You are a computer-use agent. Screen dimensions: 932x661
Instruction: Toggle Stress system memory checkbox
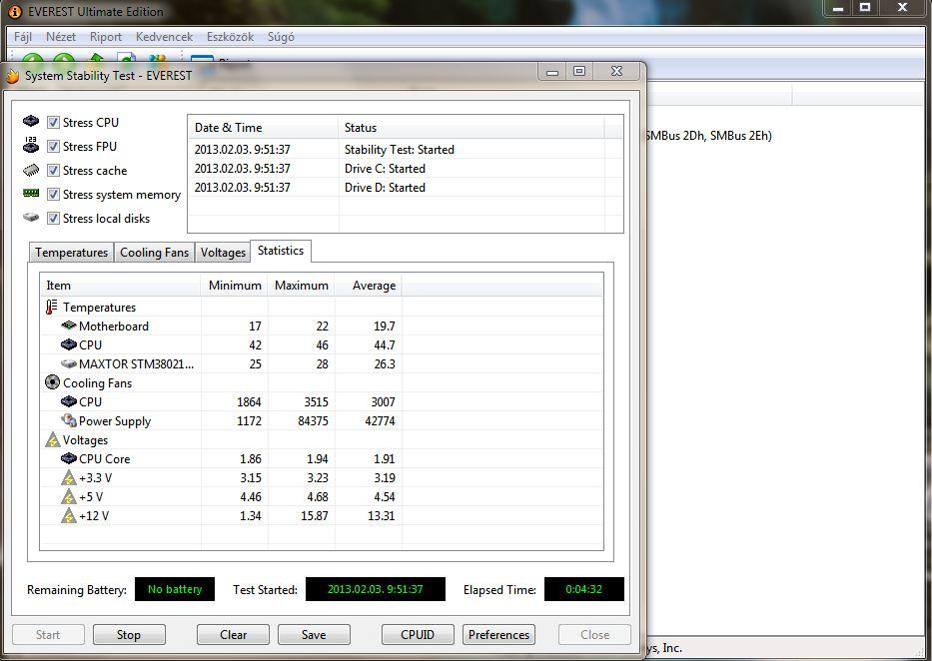tap(54, 194)
